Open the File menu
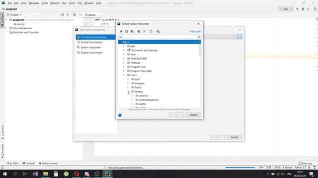 click(10, 3)
